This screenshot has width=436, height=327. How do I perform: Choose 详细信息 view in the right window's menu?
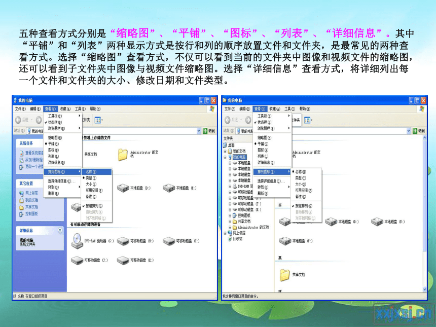click(273, 163)
